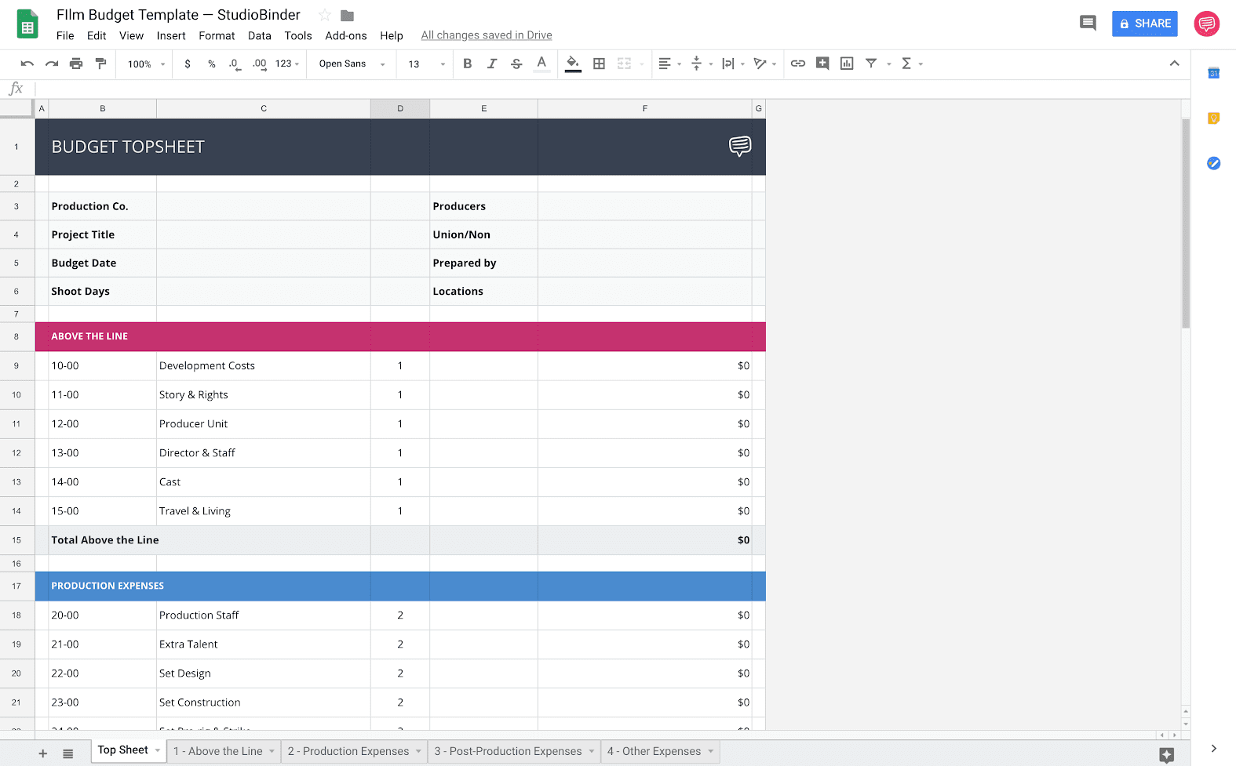Image resolution: width=1236 pixels, height=766 pixels.
Task: Open the text color picker
Action: tap(541, 64)
